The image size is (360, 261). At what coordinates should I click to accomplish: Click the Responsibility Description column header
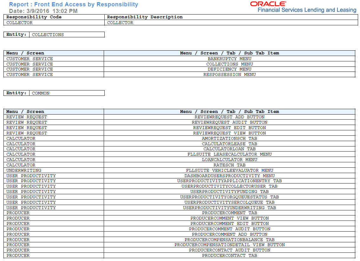click(144, 17)
